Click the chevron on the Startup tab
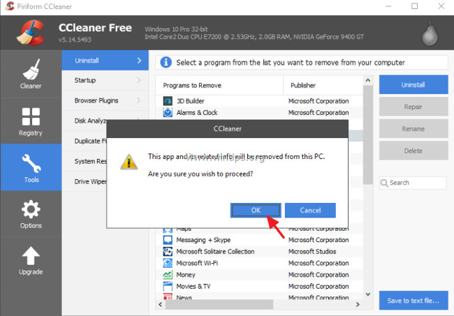The width and height of the screenshot is (454, 316). coord(139,80)
